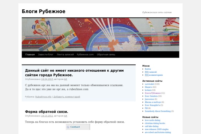Open the Fill site link

[146, 108]
